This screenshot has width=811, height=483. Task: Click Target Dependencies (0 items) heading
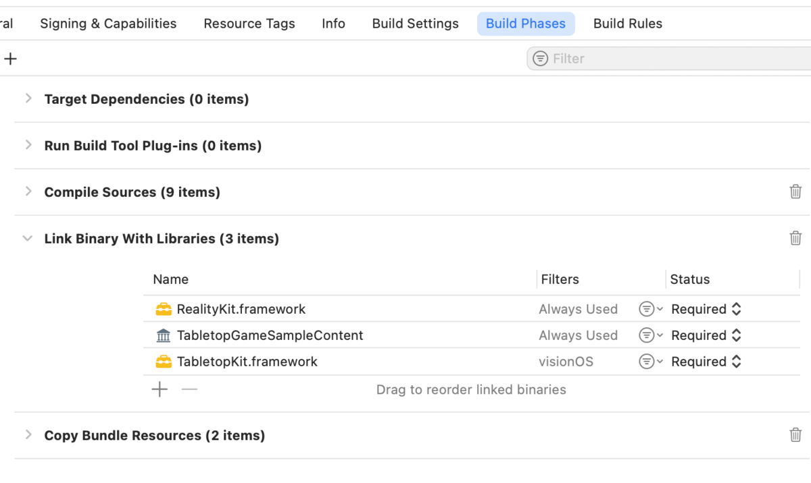click(147, 99)
